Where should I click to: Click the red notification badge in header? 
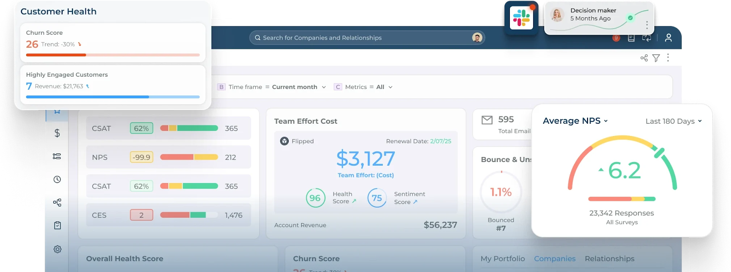click(616, 38)
